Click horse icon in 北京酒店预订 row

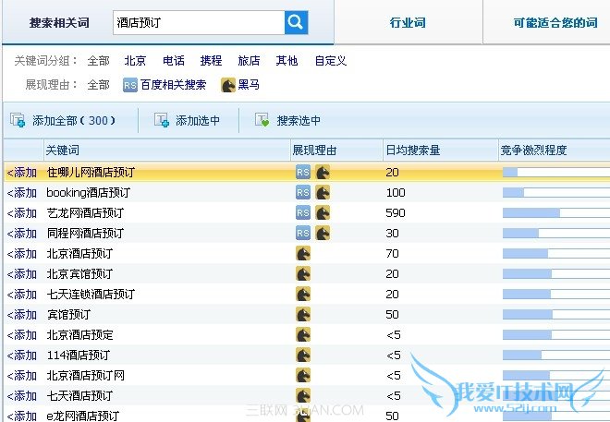point(303,254)
